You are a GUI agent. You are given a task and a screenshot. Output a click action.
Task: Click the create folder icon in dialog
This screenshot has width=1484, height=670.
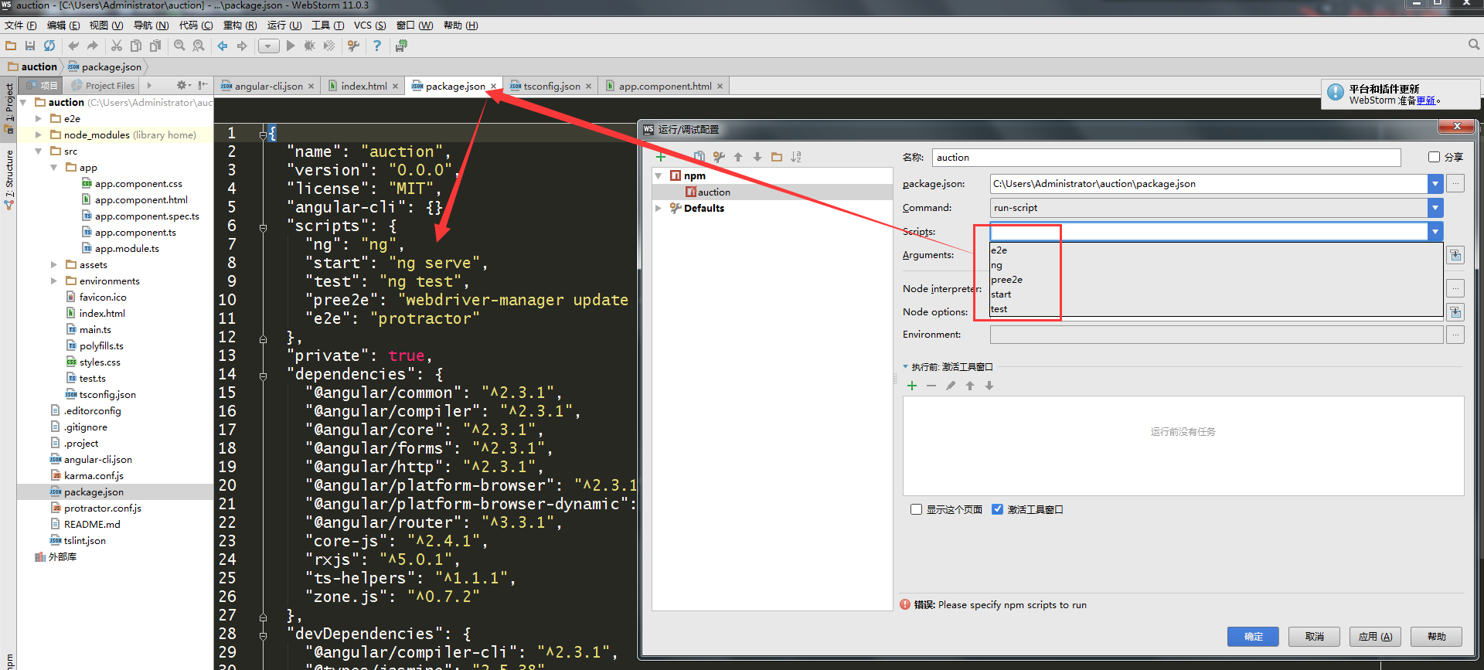(x=777, y=157)
